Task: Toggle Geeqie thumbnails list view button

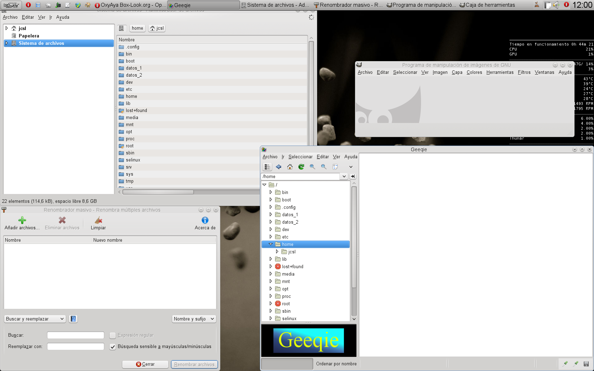Action: click(267, 167)
